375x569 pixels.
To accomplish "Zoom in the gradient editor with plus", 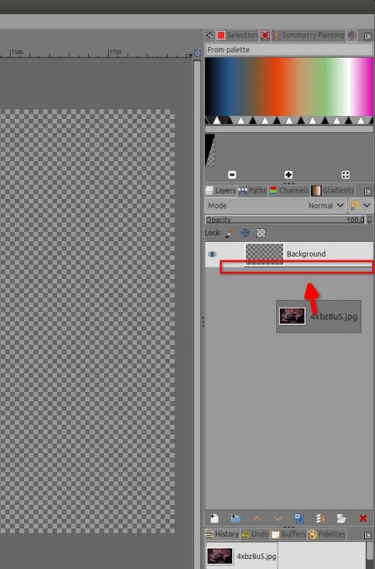I will (x=288, y=175).
